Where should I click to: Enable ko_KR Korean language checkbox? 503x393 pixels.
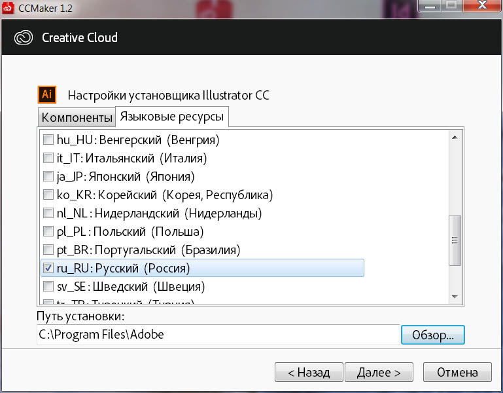48,195
